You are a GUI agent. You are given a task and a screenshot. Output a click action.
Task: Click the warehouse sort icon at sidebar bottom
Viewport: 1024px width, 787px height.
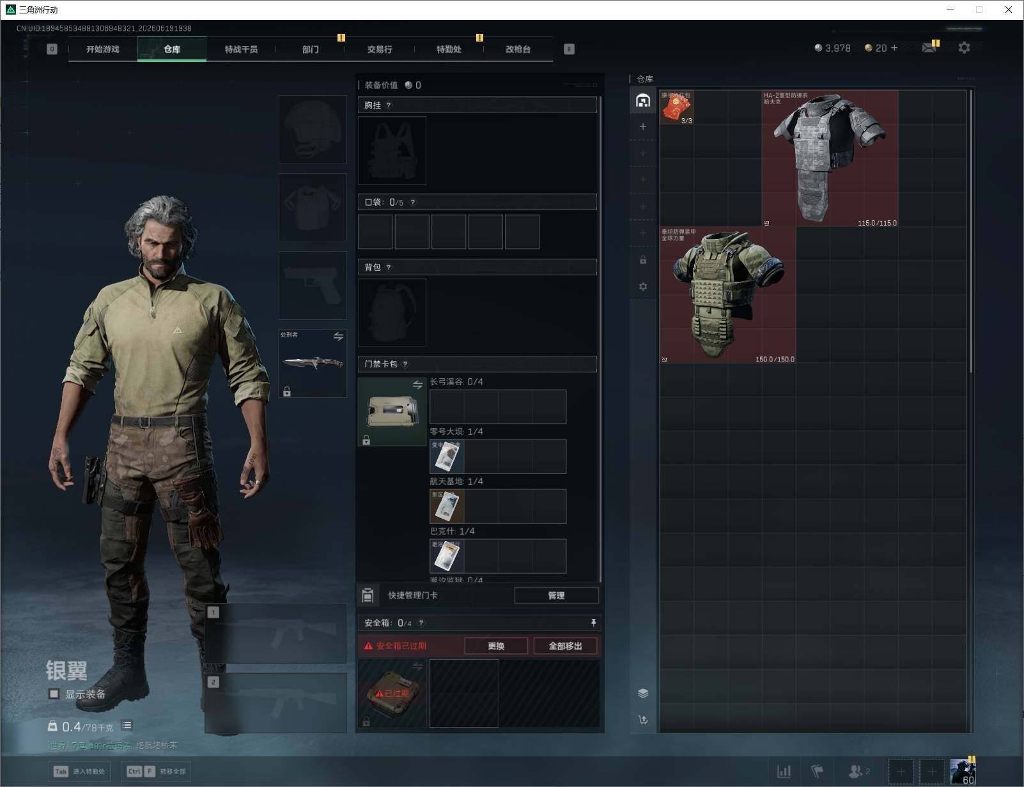click(643, 720)
